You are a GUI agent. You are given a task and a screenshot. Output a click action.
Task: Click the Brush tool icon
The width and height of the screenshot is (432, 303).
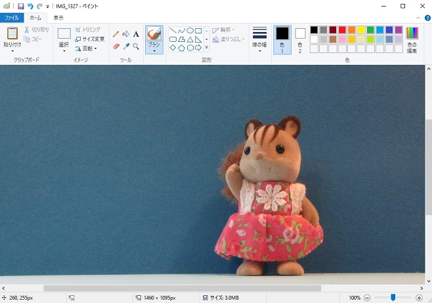coord(154,33)
